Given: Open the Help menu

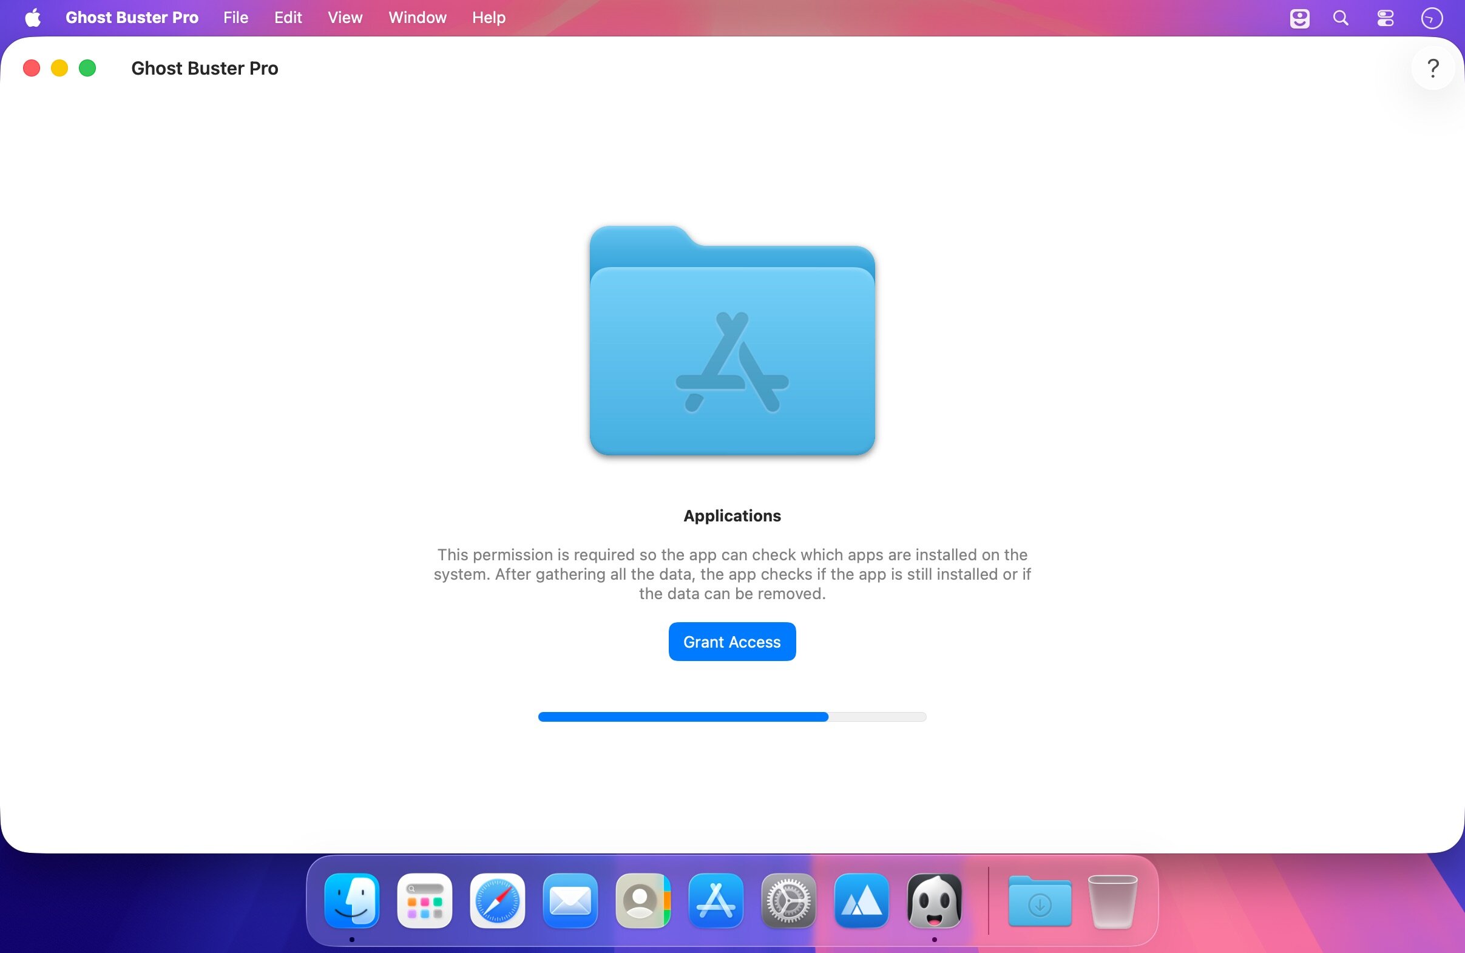Looking at the screenshot, I should pyautogui.click(x=489, y=17).
